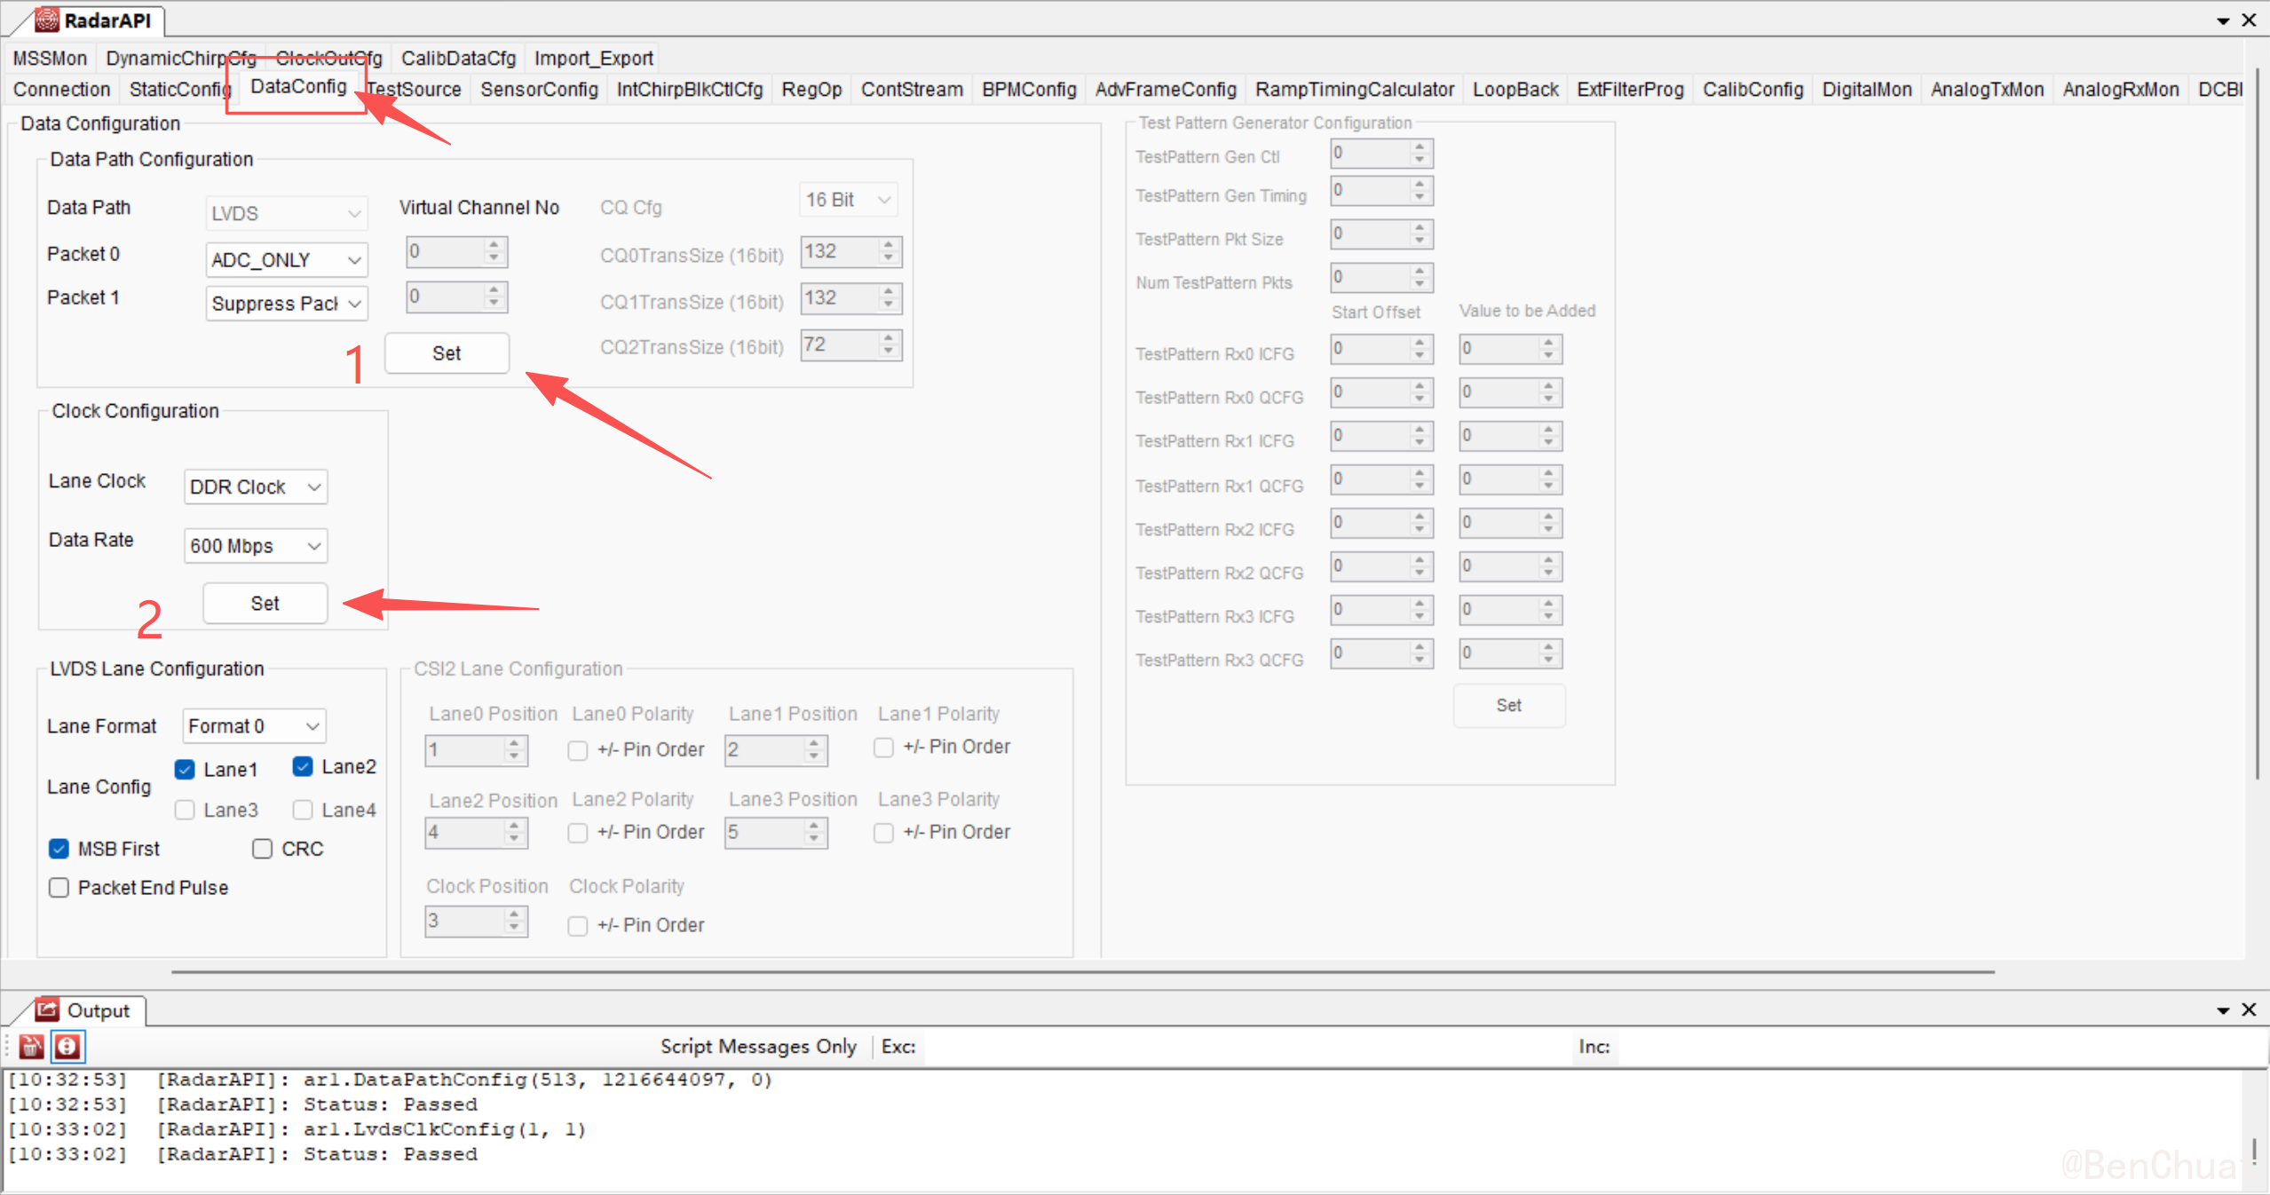Viewport: 2270px width, 1195px height.
Task: Increment Packet 0 Virtual Channel No spinner
Action: 494,245
